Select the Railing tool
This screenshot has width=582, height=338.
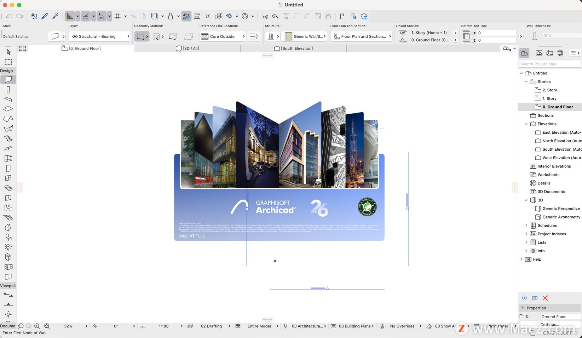pyautogui.click(x=8, y=149)
